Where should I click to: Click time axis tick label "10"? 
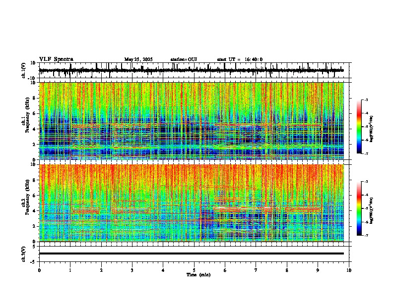tap(349, 270)
